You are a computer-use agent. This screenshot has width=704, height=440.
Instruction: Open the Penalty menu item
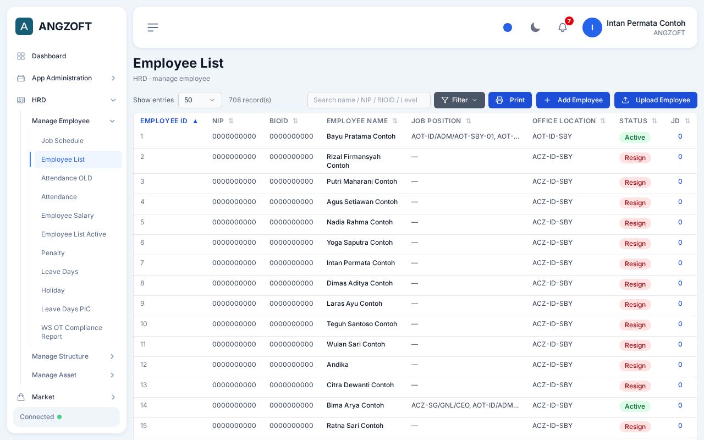click(78, 253)
